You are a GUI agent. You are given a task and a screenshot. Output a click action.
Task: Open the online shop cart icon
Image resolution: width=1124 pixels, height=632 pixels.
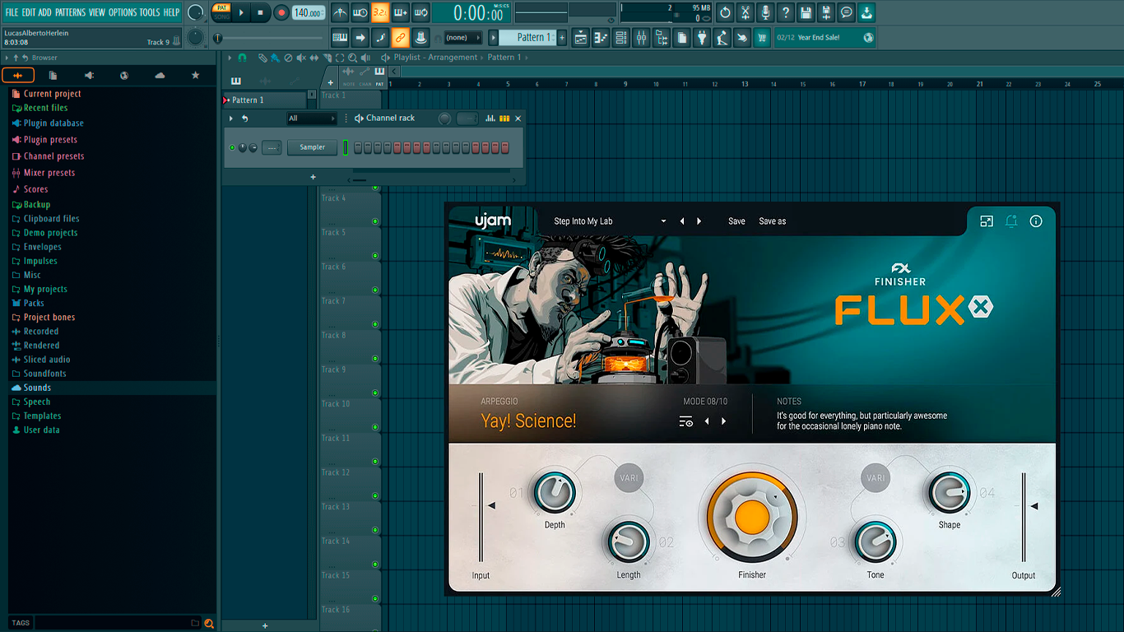point(762,38)
